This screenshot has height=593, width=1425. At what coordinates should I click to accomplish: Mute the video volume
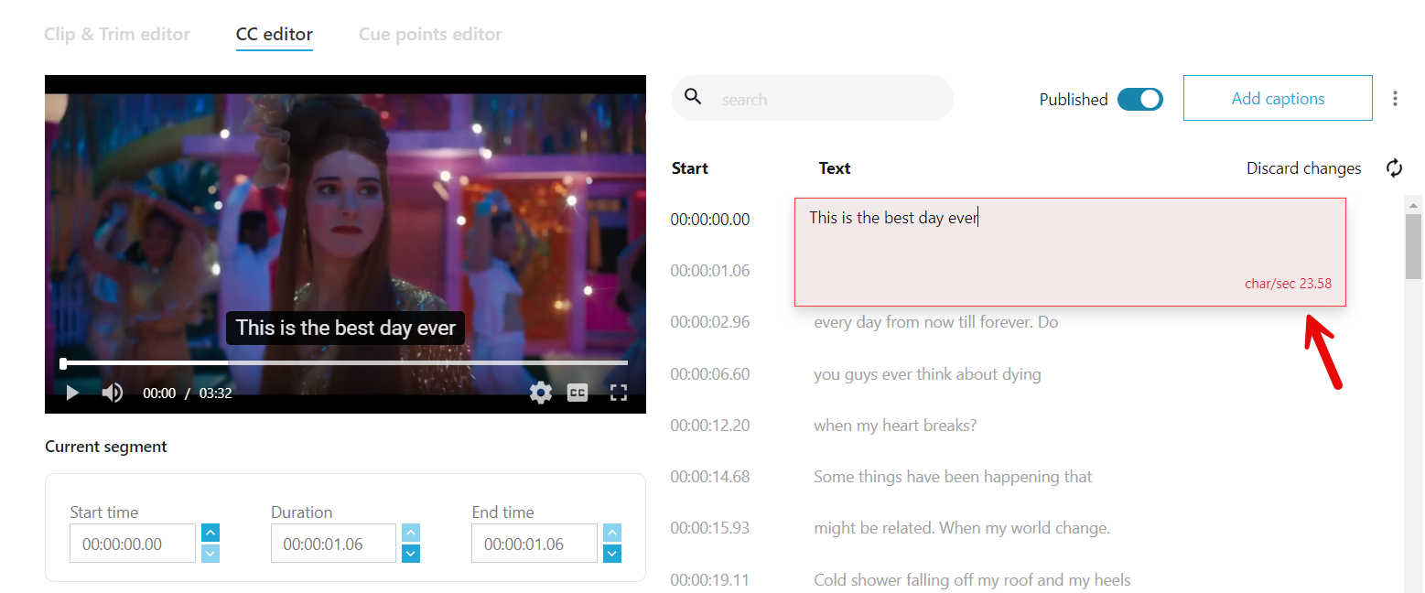pyautogui.click(x=112, y=392)
